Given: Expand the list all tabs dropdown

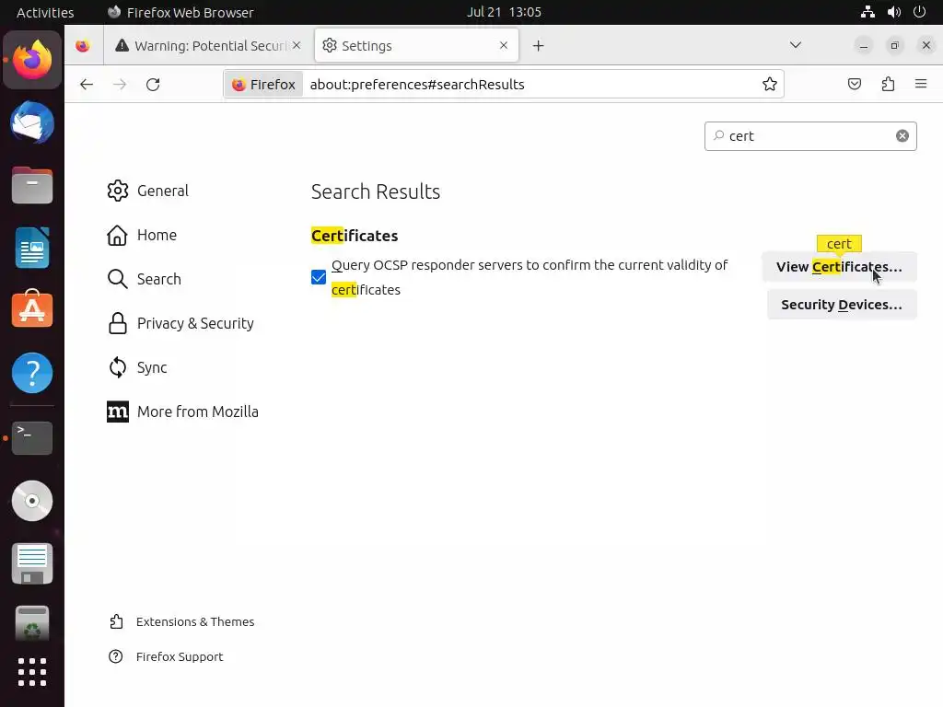Looking at the screenshot, I should pos(796,45).
